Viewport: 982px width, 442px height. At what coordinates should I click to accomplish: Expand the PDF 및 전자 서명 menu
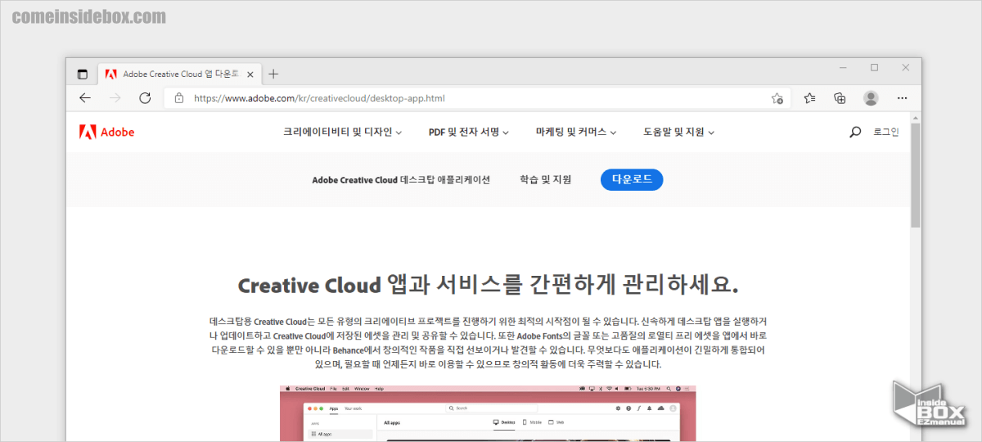tap(469, 132)
